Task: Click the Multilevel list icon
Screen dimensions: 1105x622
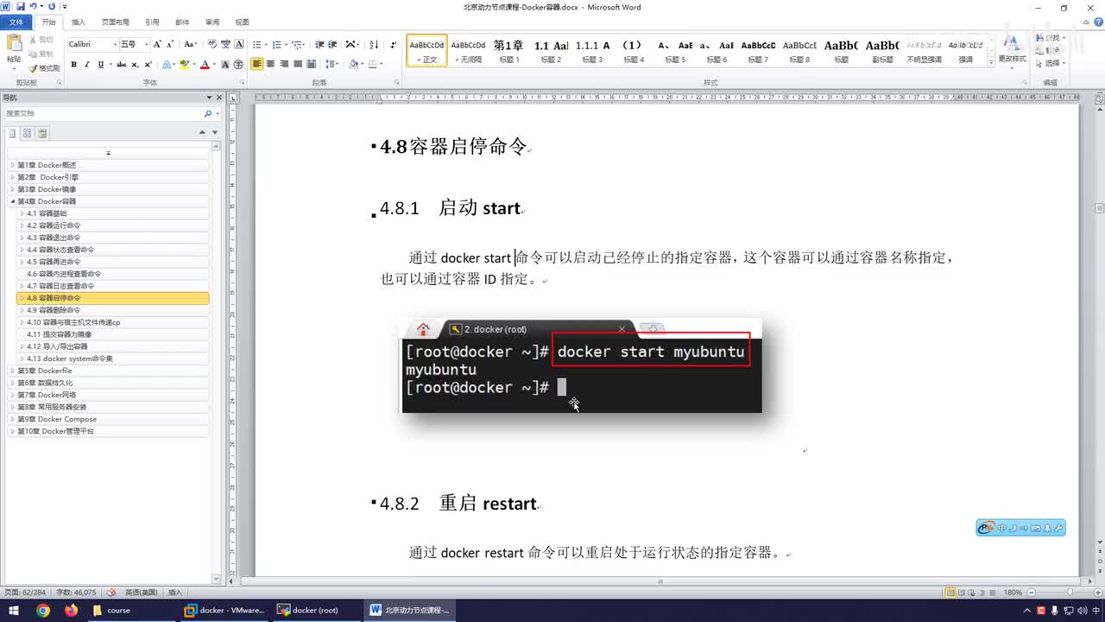Action: [x=297, y=45]
